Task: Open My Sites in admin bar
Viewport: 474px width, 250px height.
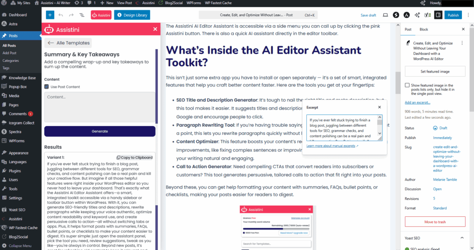Action: 20,3
